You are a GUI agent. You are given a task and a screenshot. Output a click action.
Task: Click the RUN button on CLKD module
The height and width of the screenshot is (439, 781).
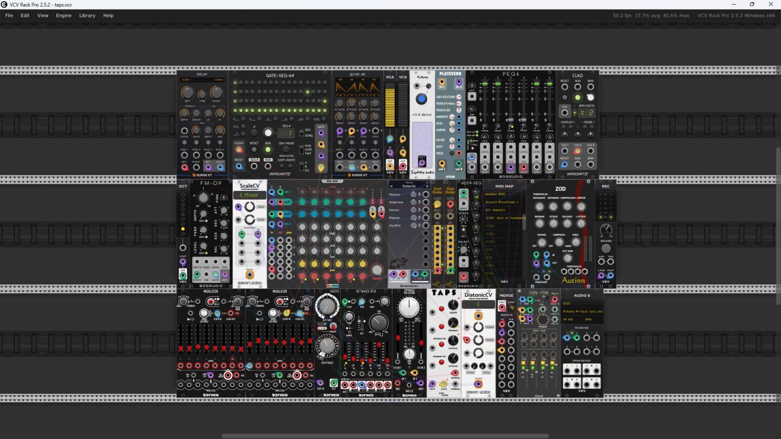pos(578,98)
